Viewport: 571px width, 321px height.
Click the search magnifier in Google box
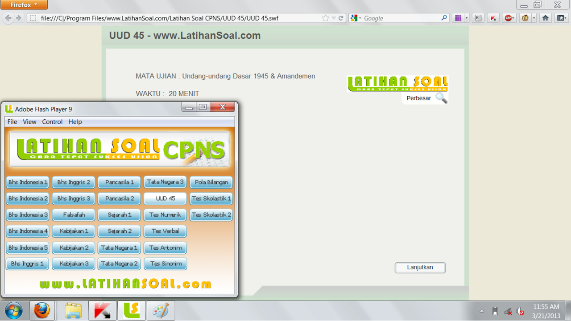(444, 18)
